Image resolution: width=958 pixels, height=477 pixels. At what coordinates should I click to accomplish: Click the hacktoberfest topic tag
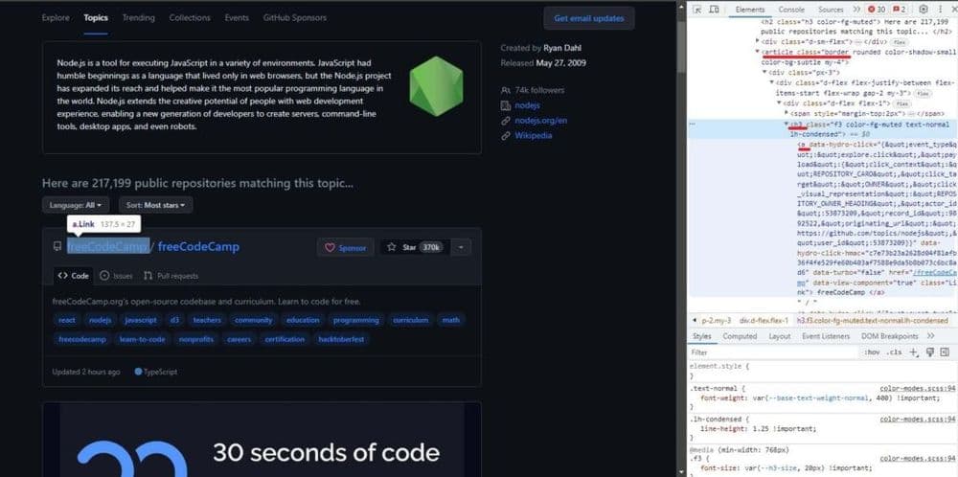[x=342, y=339]
